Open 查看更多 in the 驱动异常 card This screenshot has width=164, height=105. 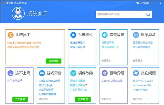pyautogui.click(x=106, y=99)
